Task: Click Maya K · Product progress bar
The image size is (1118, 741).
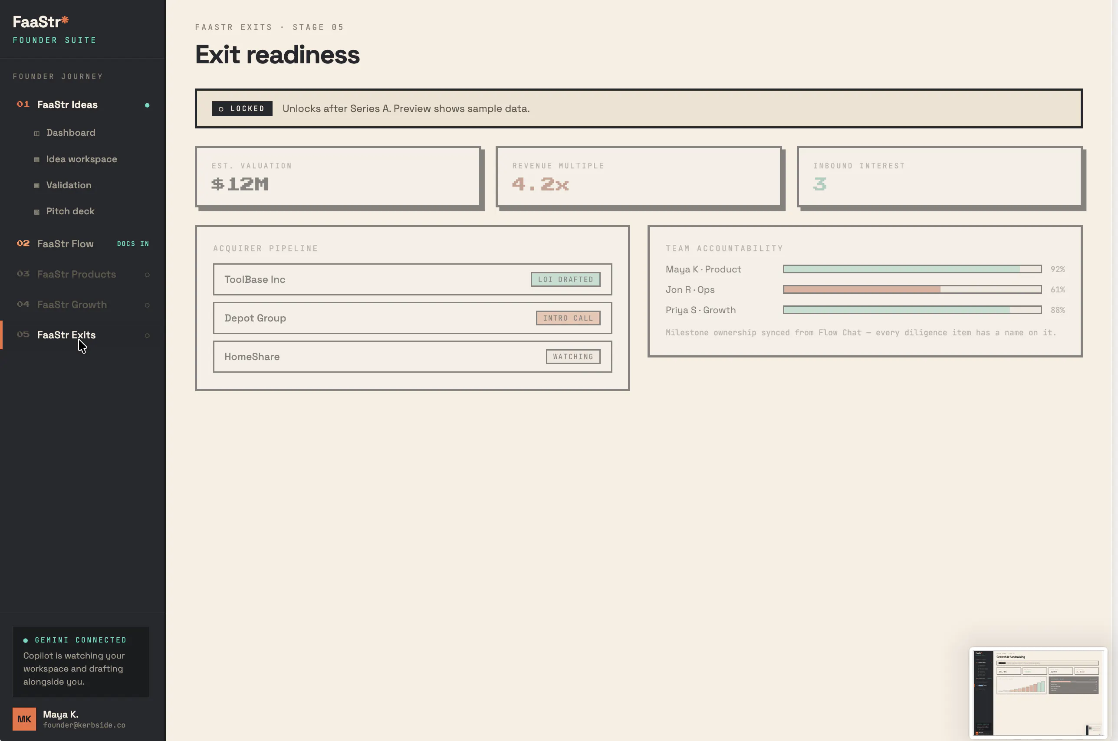Action: (912, 269)
